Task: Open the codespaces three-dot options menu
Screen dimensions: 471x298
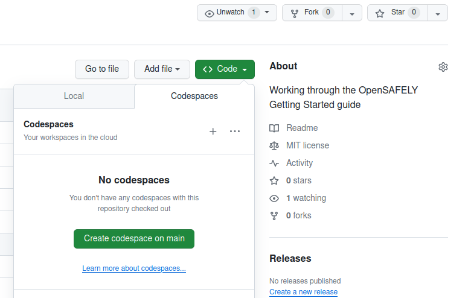Action: [x=235, y=132]
